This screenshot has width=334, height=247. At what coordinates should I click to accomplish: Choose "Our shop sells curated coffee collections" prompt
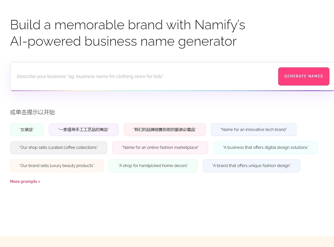59,148
